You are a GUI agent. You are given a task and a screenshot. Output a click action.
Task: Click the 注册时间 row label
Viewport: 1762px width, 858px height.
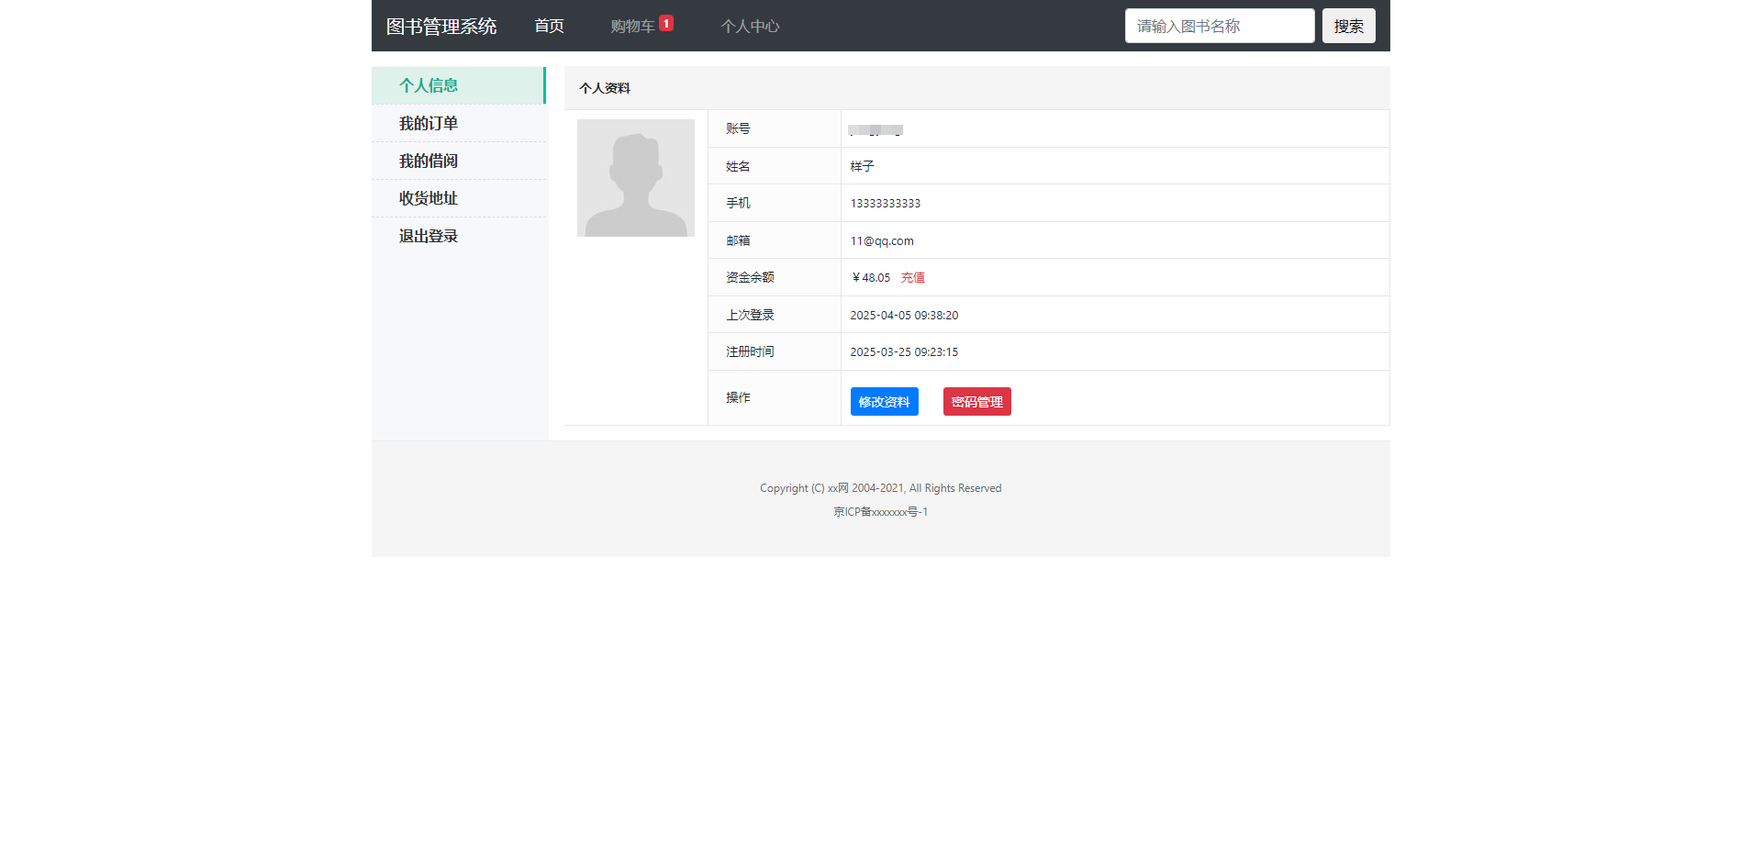click(750, 351)
